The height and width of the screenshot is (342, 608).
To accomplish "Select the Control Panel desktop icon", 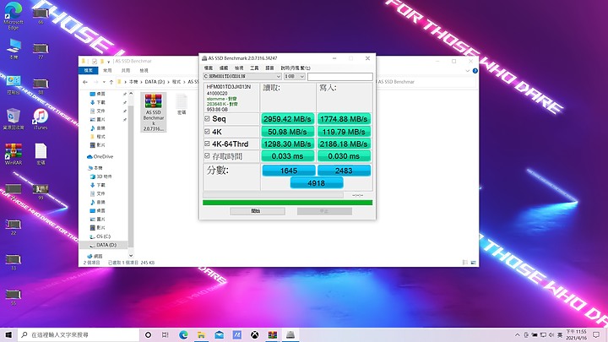I will [x=14, y=84].
